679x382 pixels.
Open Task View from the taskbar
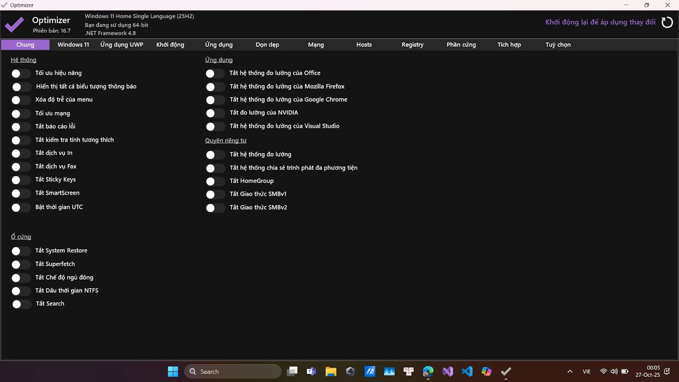click(292, 371)
